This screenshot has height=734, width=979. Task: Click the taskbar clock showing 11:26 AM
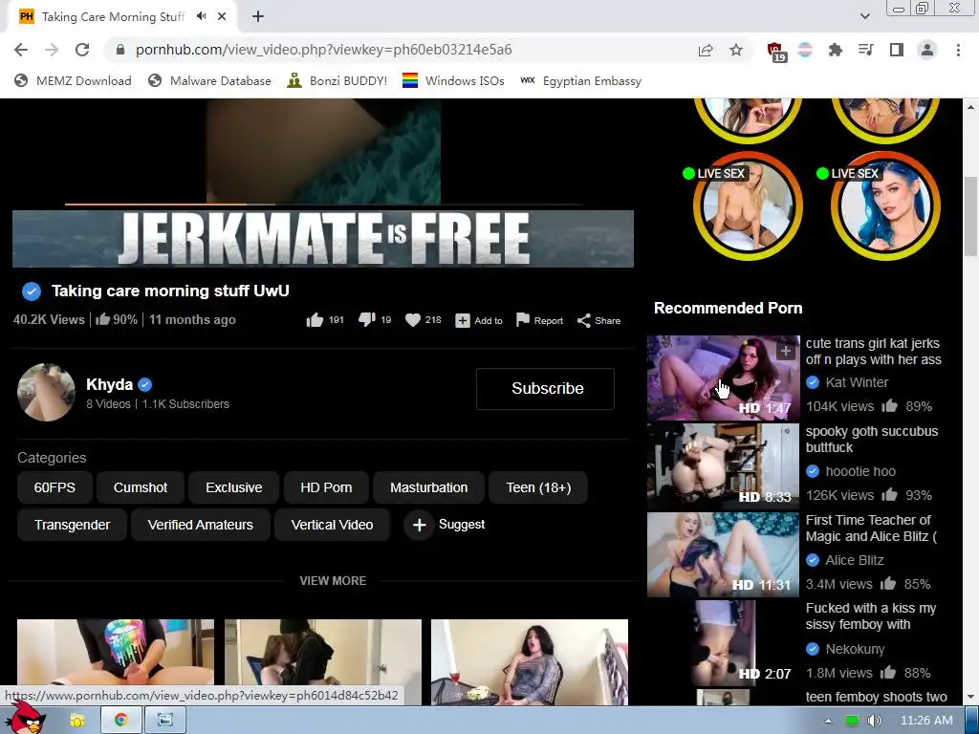tap(926, 721)
